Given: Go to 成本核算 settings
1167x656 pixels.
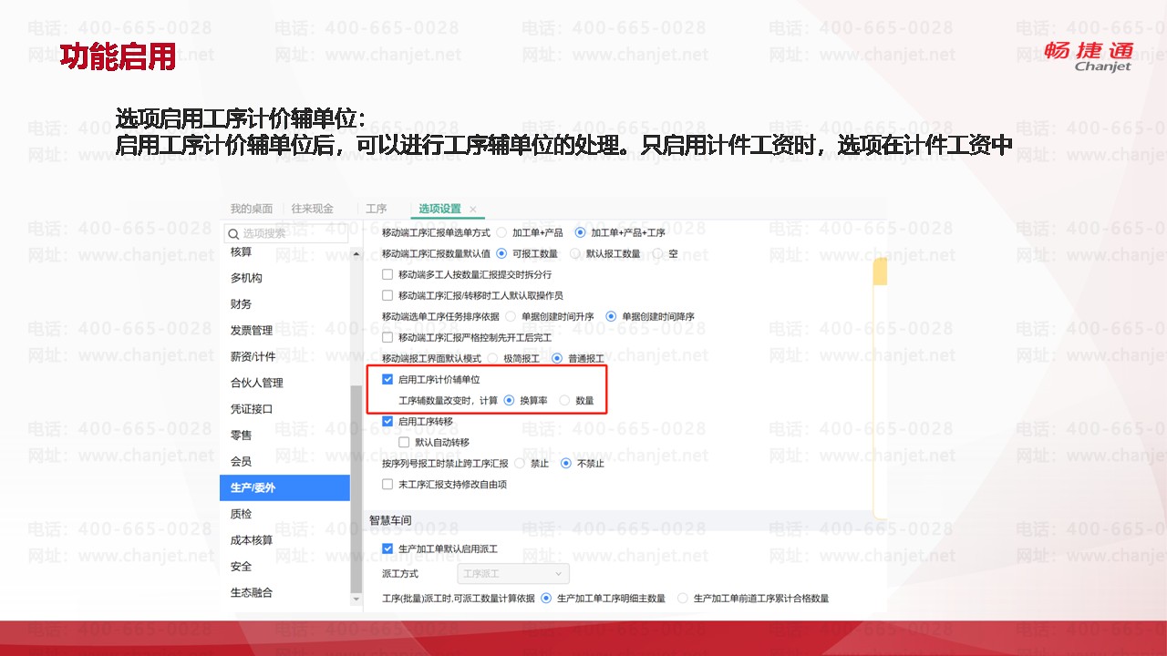Looking at the screenshot, I should coord(252,540).
